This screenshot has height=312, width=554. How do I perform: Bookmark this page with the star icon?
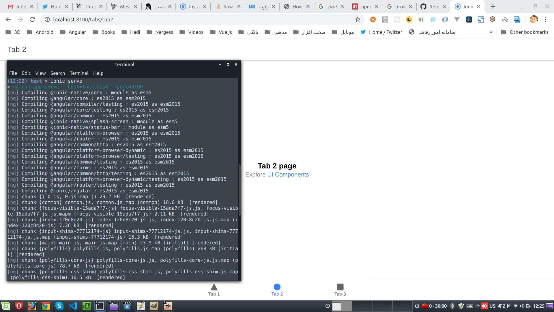coord(358,19)
